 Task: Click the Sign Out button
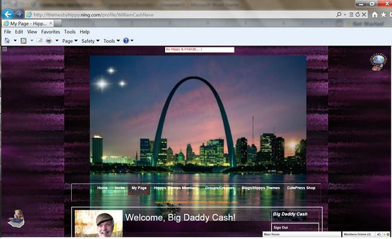pyautogui.click(x=281, y=227)
